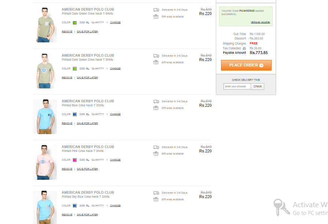Image resolution: width=328 pixels, height=224 pixels.
Task: Click green color swatch of second green shirt
Action: pyautogui.click(x=75, y=69)
